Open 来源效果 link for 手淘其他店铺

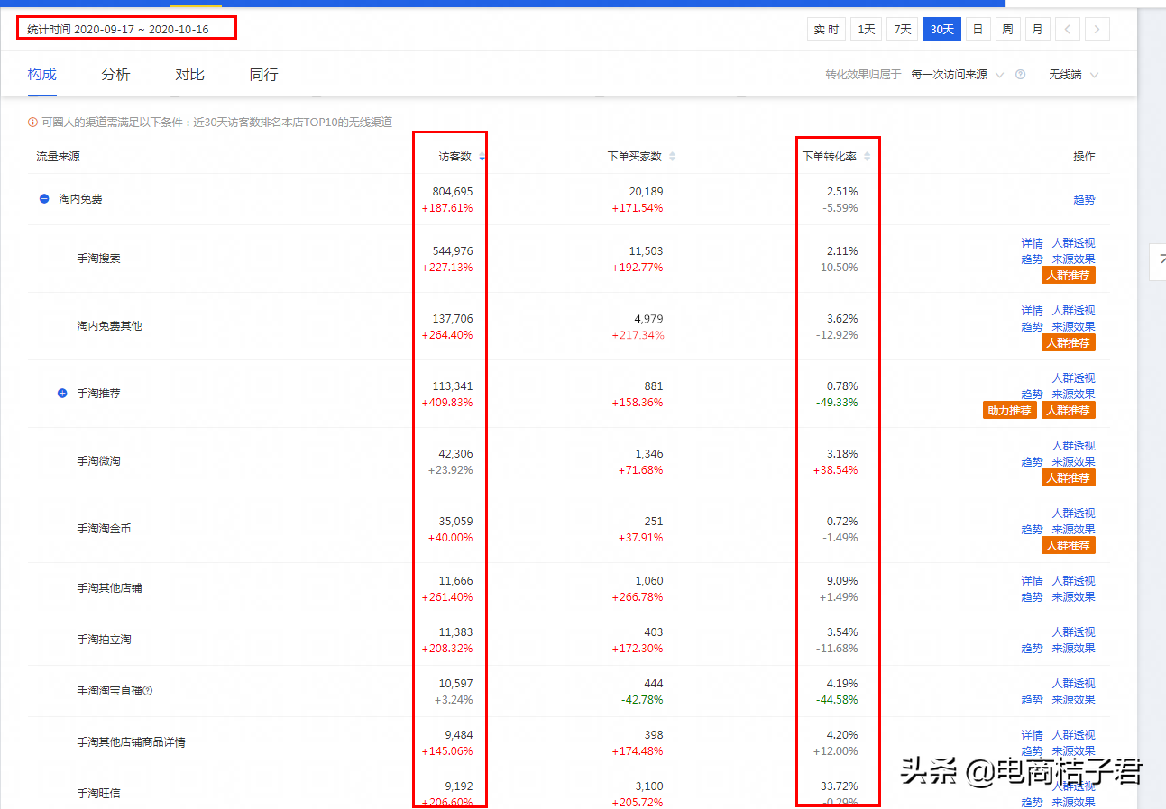tap(1073, 597)
